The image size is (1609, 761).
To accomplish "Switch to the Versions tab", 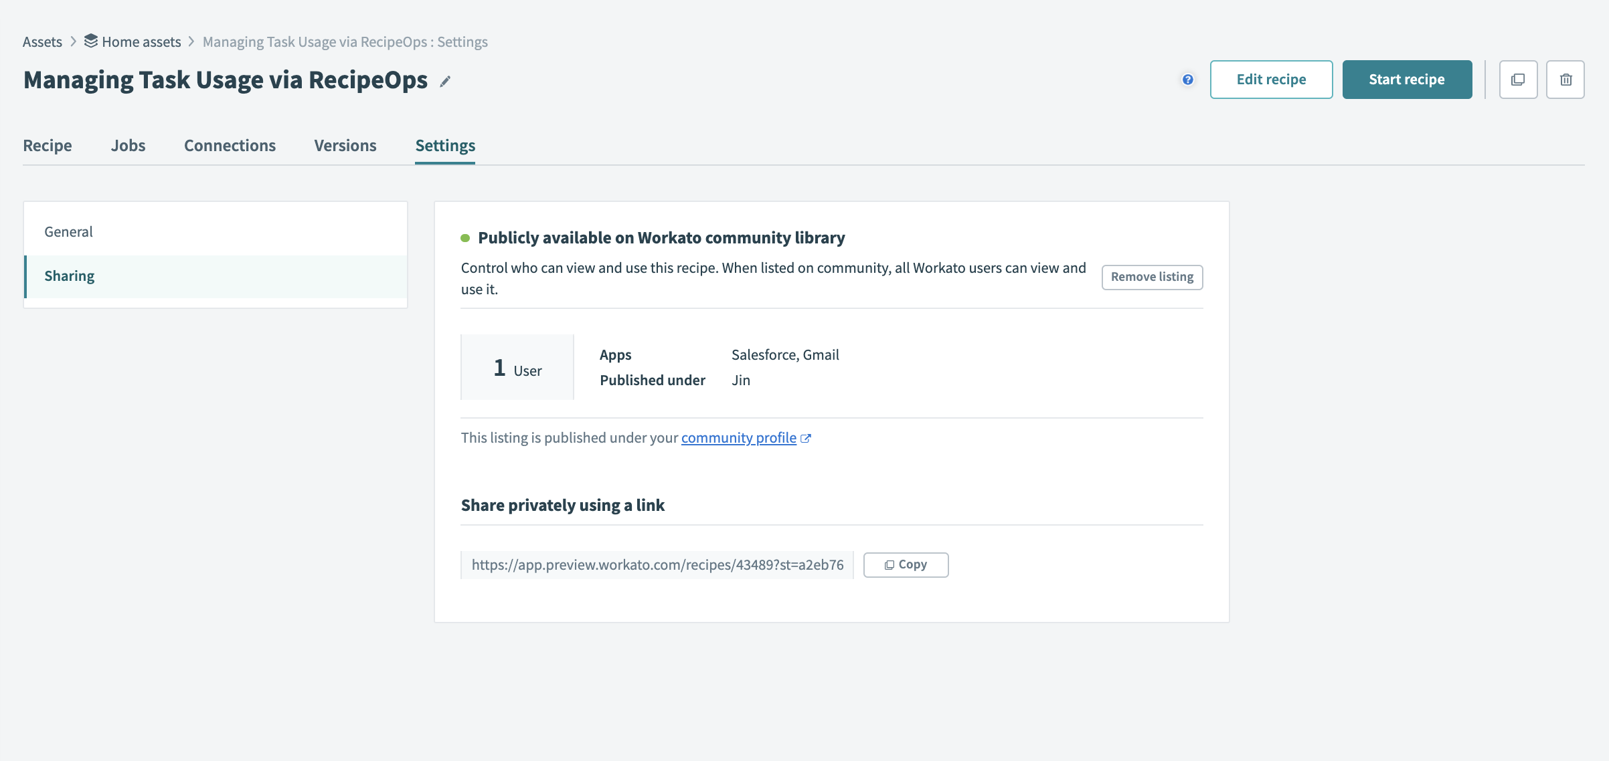I will pyautogui.click(x=345, y=144).
